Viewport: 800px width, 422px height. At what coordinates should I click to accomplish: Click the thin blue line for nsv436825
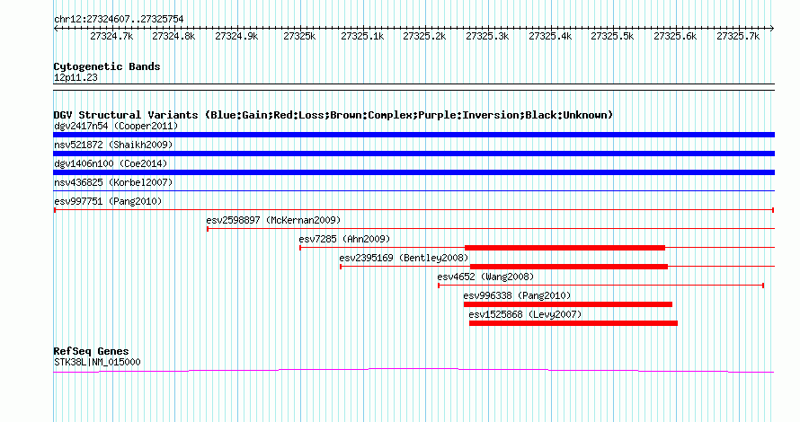413,191
